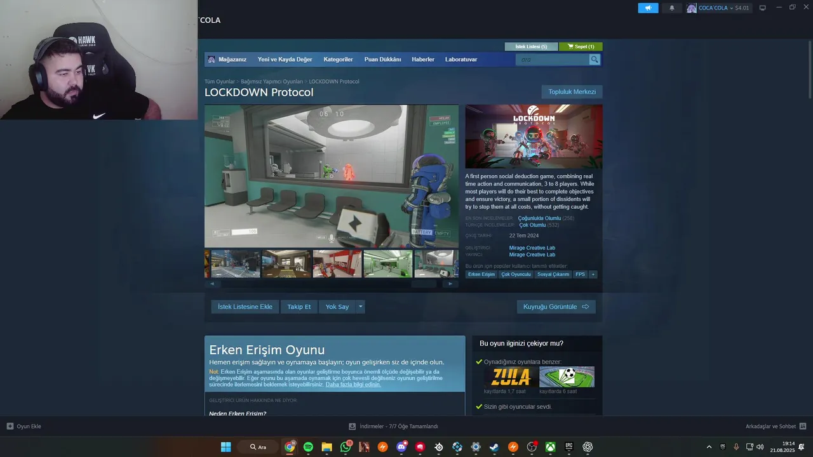This screenshot has width=813, height=457.
Task: Select the first gameplay thumbnail
Action: click(x=236, y=264)
